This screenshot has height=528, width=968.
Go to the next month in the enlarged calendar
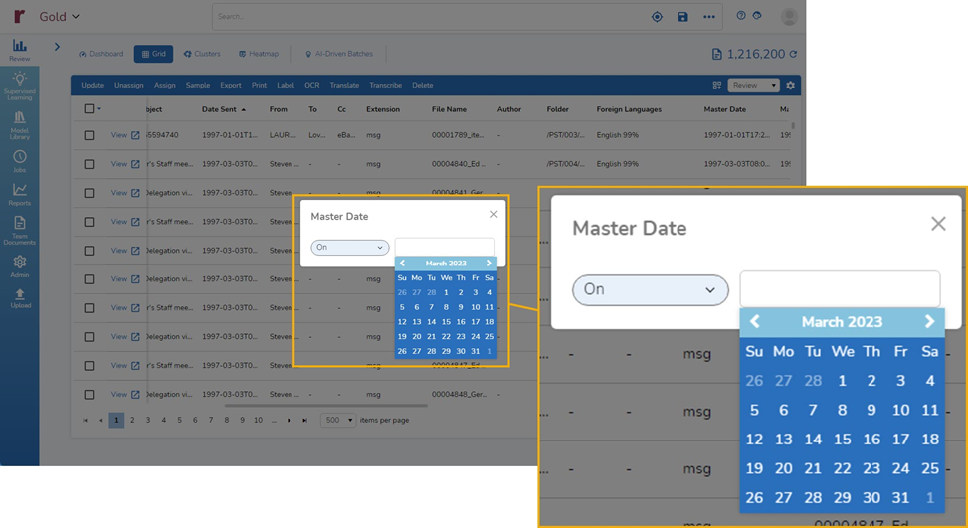coord(929,321)
